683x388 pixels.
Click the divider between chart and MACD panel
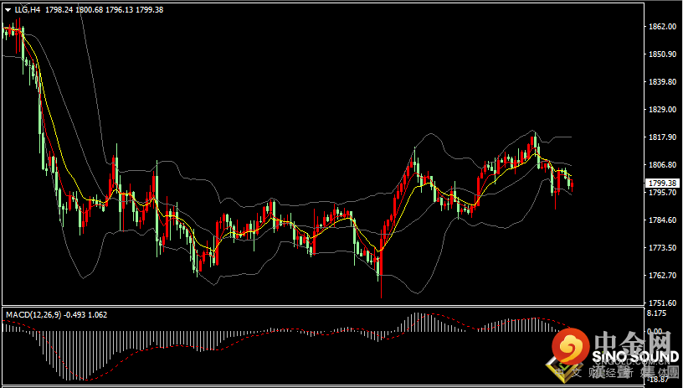(x=323, y=306)
